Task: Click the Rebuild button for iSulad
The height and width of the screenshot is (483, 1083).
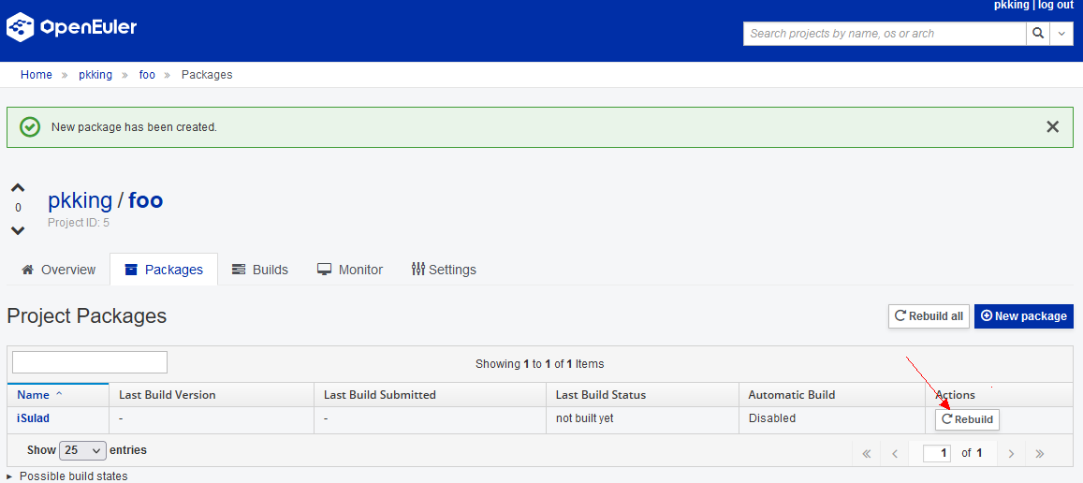Action: point(967,419)
